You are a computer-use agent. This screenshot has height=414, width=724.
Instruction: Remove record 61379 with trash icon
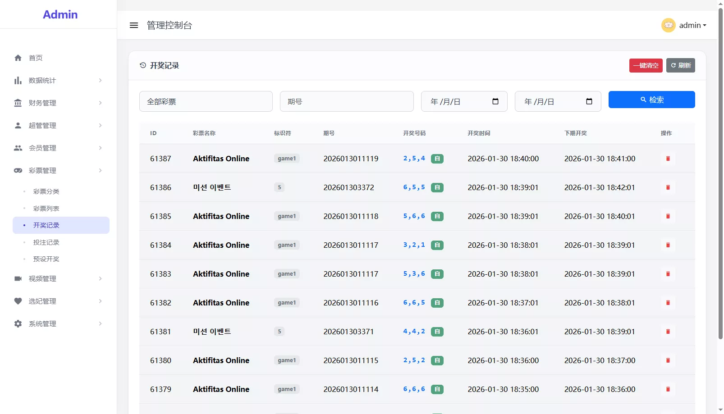[x=668, y=389]
